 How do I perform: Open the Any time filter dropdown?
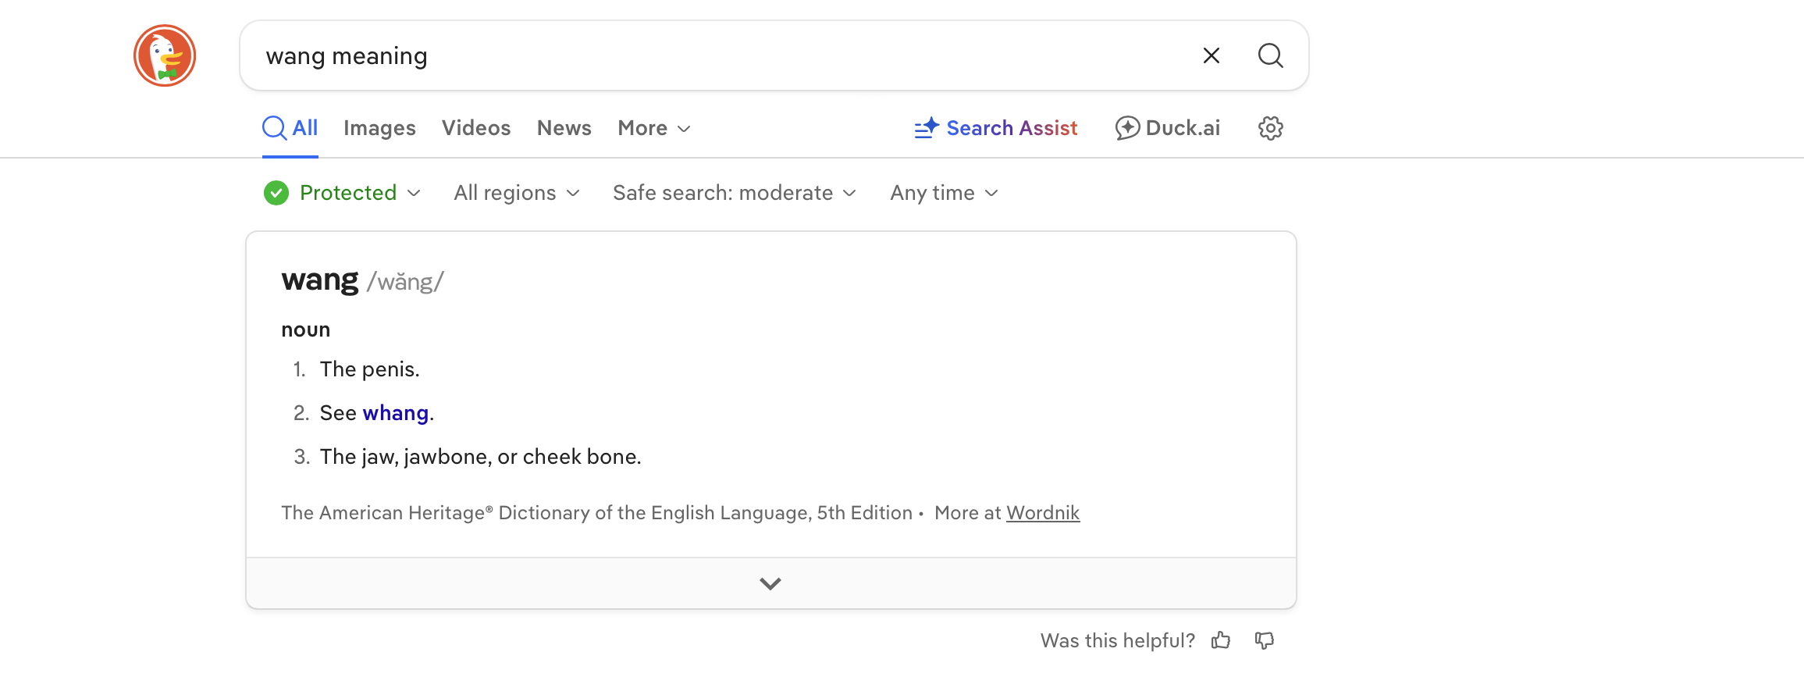coord(944,193)
